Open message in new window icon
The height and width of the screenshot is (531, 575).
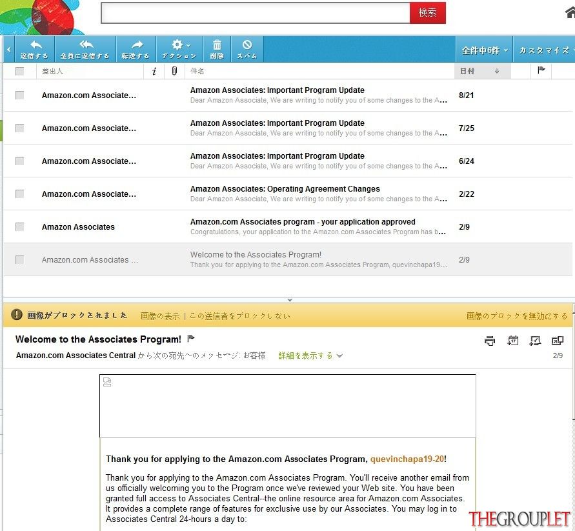(558, 341)
